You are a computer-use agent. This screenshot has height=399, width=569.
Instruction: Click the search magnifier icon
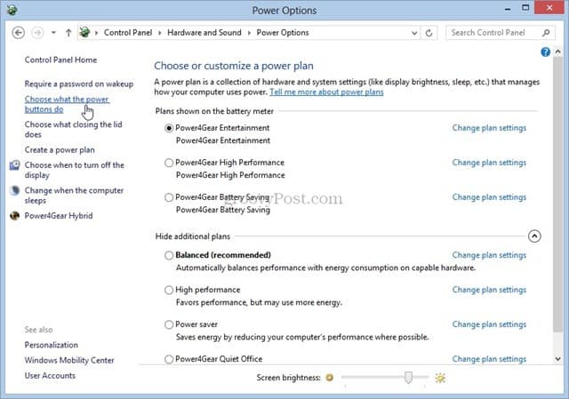click(546, 33)
